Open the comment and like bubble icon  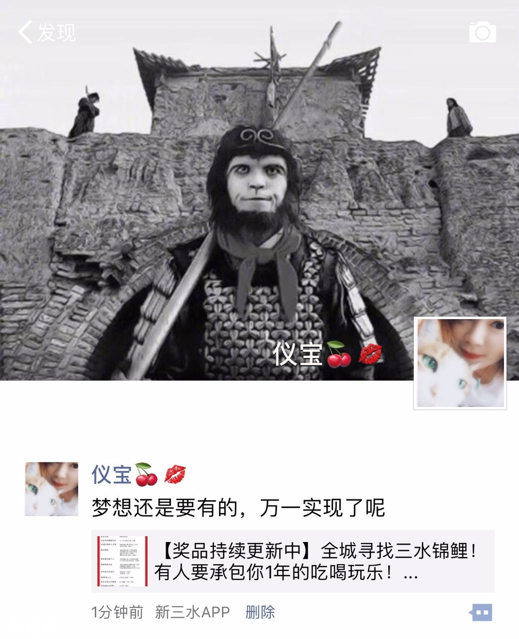coord(480,612)
